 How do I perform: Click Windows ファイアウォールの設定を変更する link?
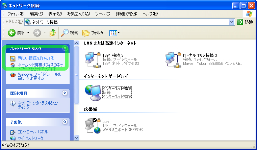pos(40,76)
